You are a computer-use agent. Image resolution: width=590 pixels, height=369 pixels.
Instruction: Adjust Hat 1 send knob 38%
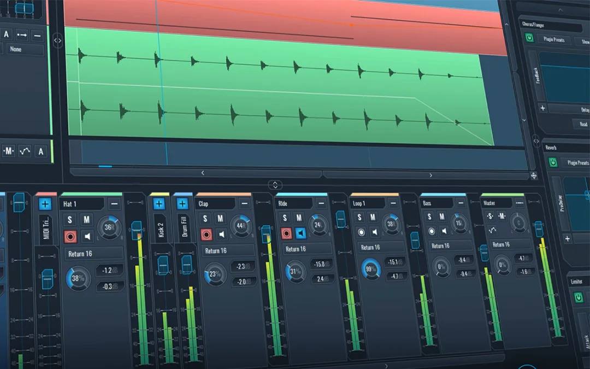point(78,279)
